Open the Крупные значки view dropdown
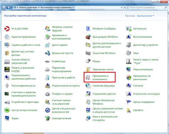The width and height of the screenshot is (169, 134). (x=145, y=16)
